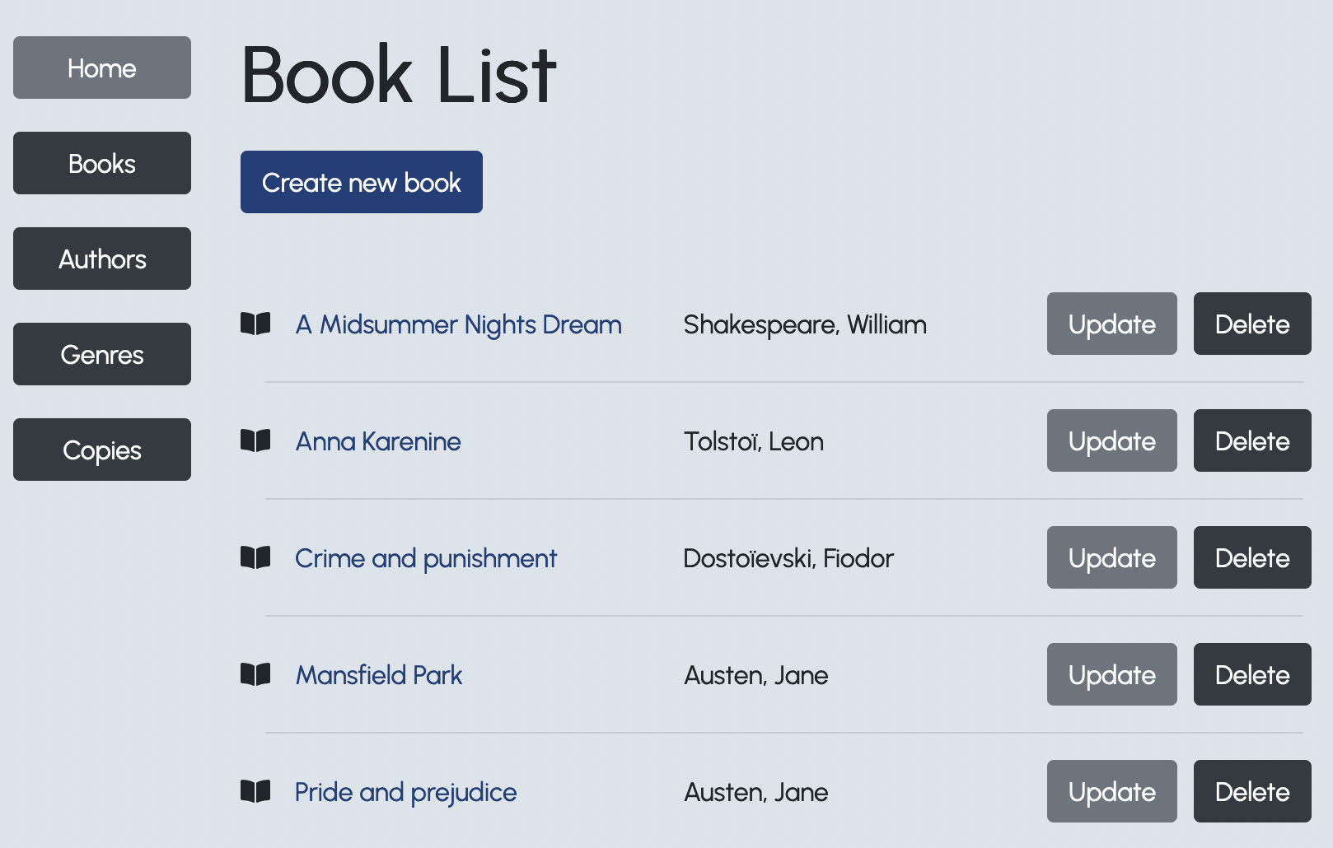Open the Books section
Screen dimensions: 1333x848
tap(102, 163)
